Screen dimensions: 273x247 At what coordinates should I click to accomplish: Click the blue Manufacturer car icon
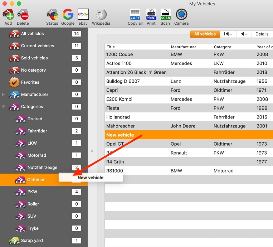click(x=14, y=95)
